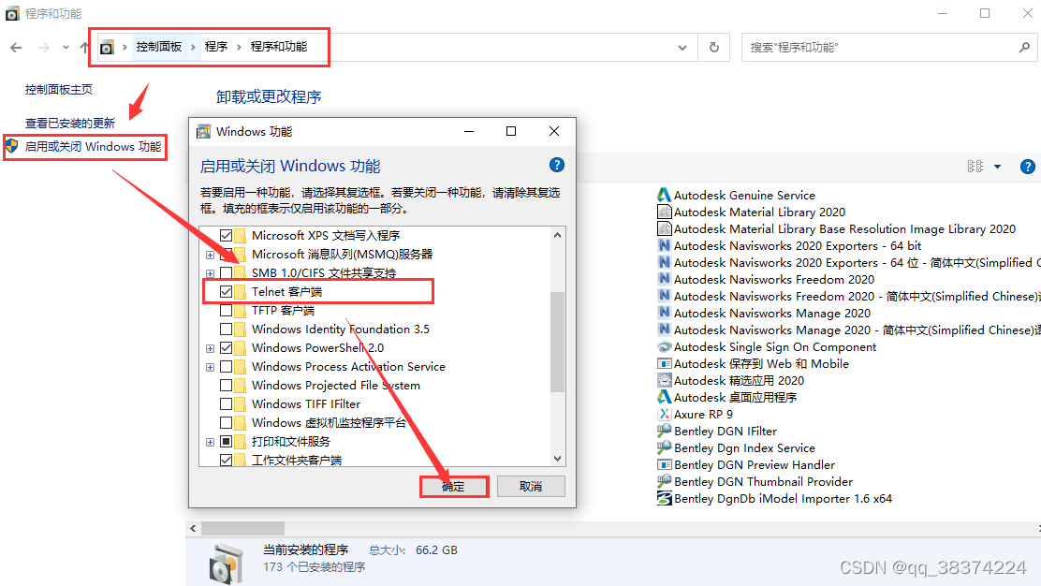Image resolution: width=1041 pixels, height=586 pixels.
Task: Click Navisworks 2020 Exporters 64 bit icon
Action: point(664,245)
